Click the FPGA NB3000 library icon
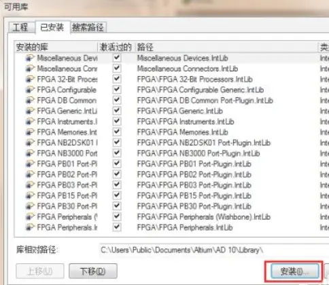This screenshot has height=285, width=329. (x=30, y=153)
